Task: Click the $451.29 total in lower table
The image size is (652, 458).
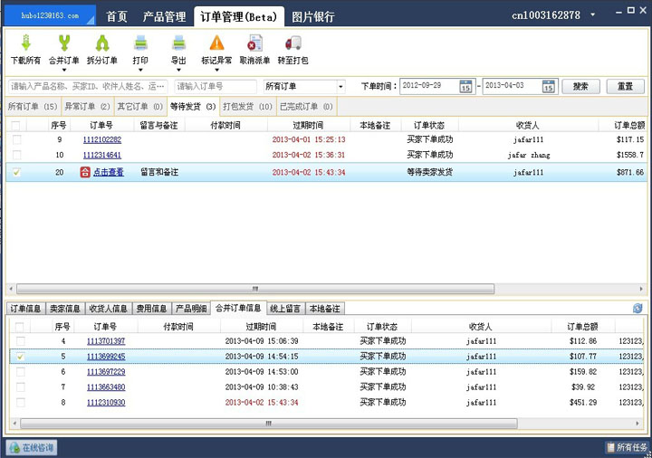Action: pos(583,402)
